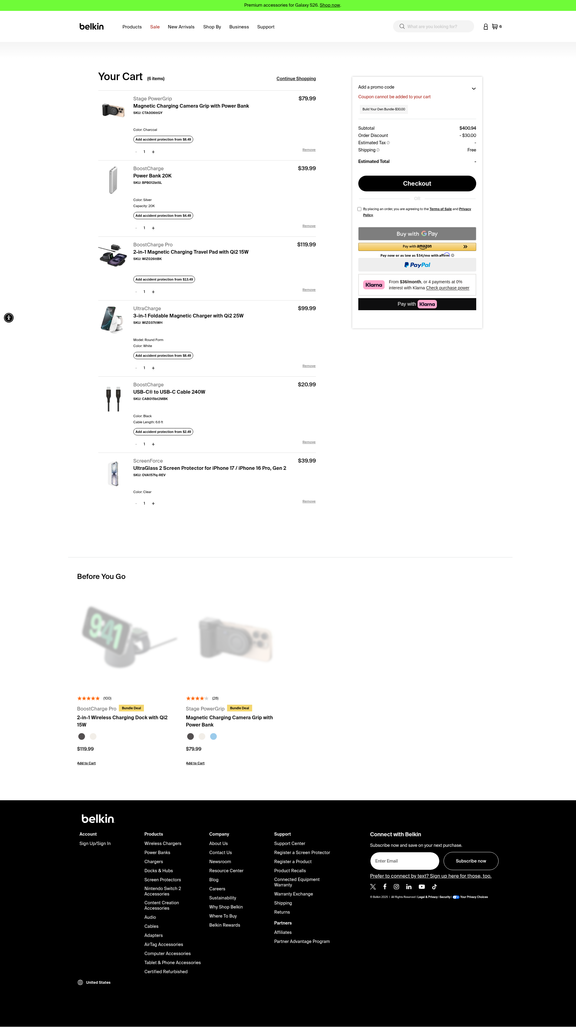This screenshot has width=576, height=1027.
Task: Open Belkin's Instagram icon in footer
Action: [x=396, y=887]
